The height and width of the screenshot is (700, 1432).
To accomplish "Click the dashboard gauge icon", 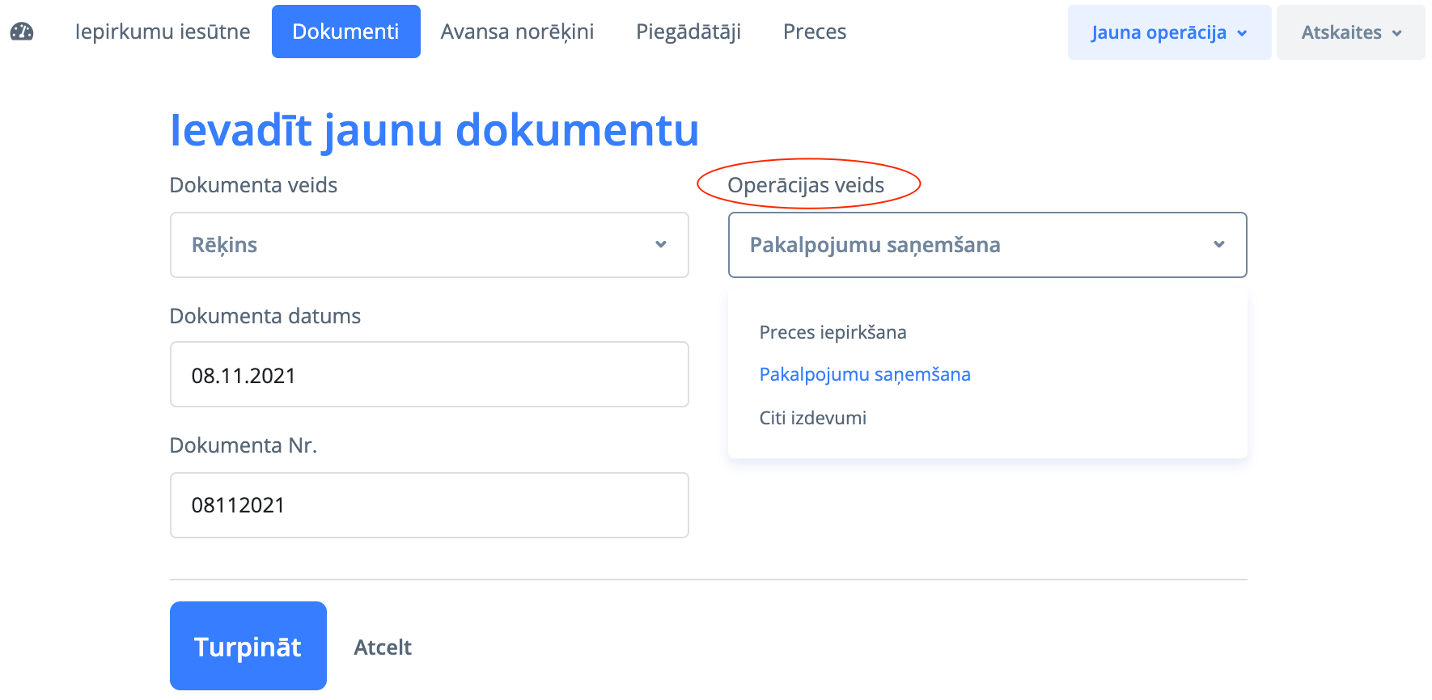I will tap(22, 32).
